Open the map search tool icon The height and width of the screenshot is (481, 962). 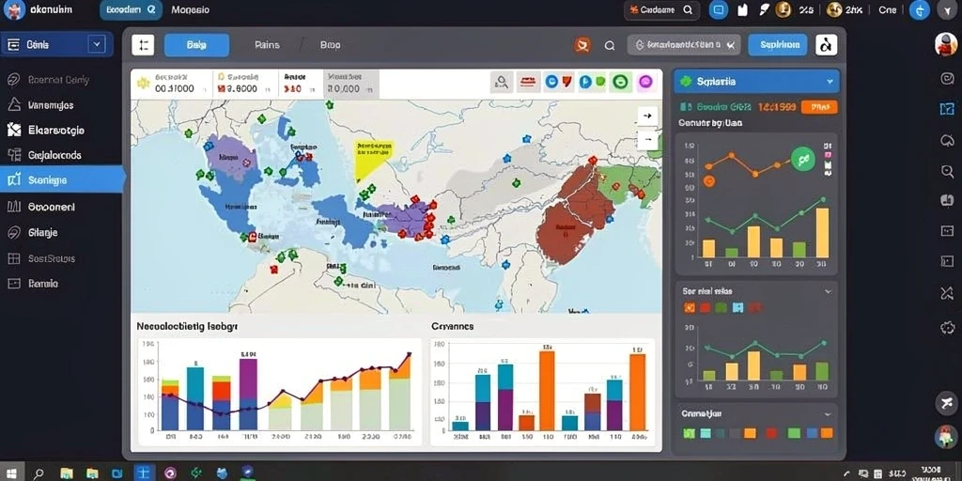pos(502,82)
